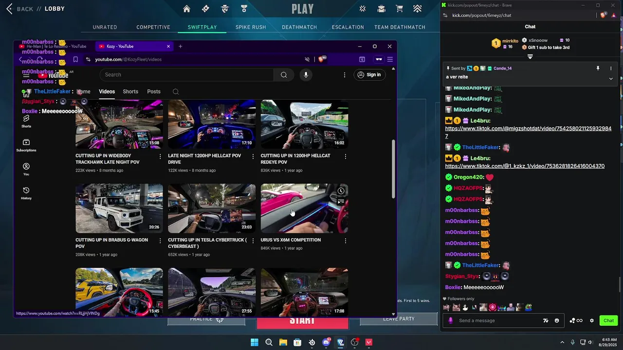Switch to the channel's Shorts tab
Screen dimensions: 623x350
click(x=130, y=91)
